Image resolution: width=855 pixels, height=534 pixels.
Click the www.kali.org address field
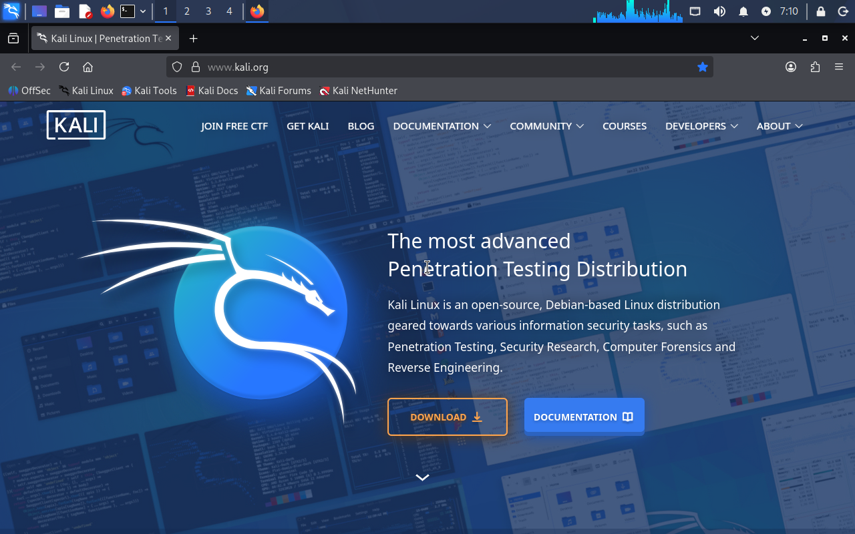pos(441,67)
